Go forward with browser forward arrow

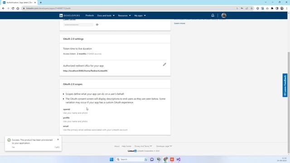(8, 8)
